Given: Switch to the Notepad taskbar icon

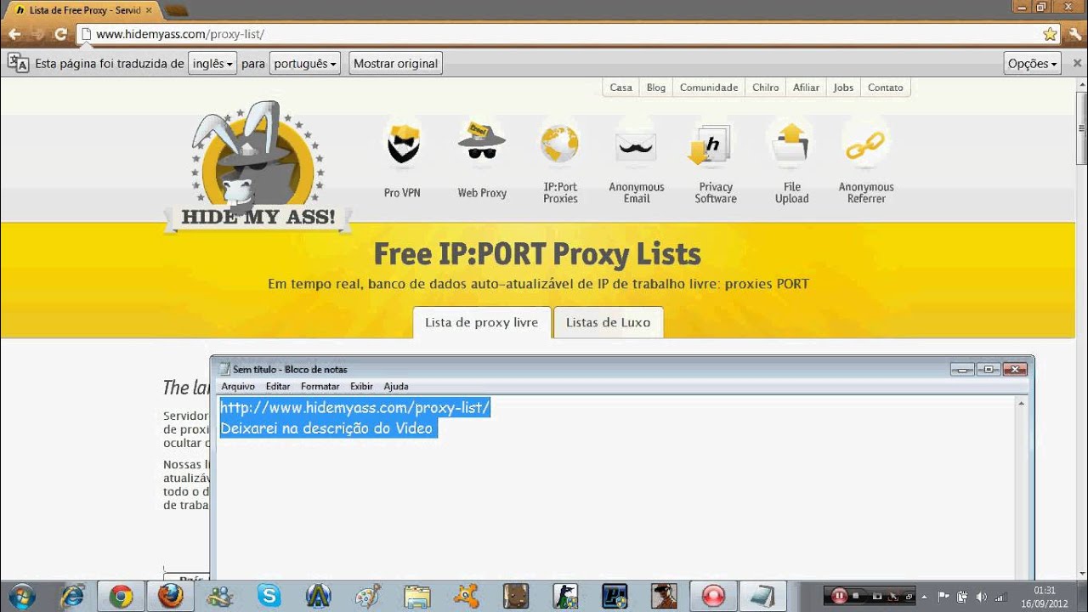Looking at the screenshot, I should pyautogui.click(x=762, y=596).
